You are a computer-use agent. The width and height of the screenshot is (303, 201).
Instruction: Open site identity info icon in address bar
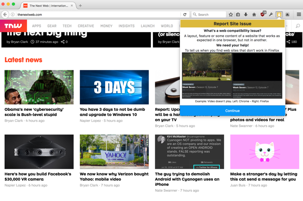(x=13, y=14)
